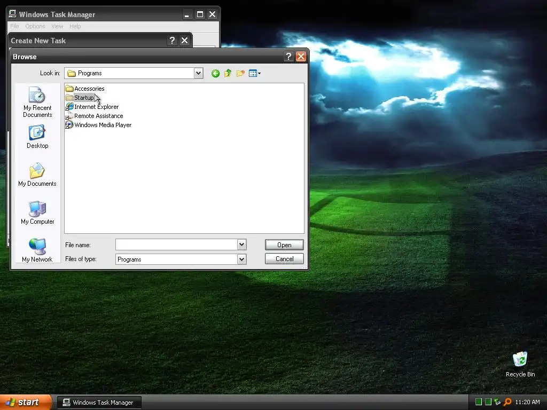Open My Network places shortcut
547x410 pixels.
click(x=37, y=250)
